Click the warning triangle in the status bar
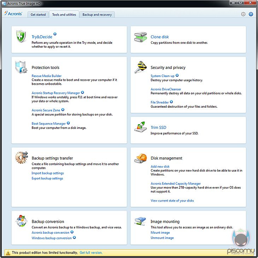This screenshot has width=258, height=258. pos(8,253)
